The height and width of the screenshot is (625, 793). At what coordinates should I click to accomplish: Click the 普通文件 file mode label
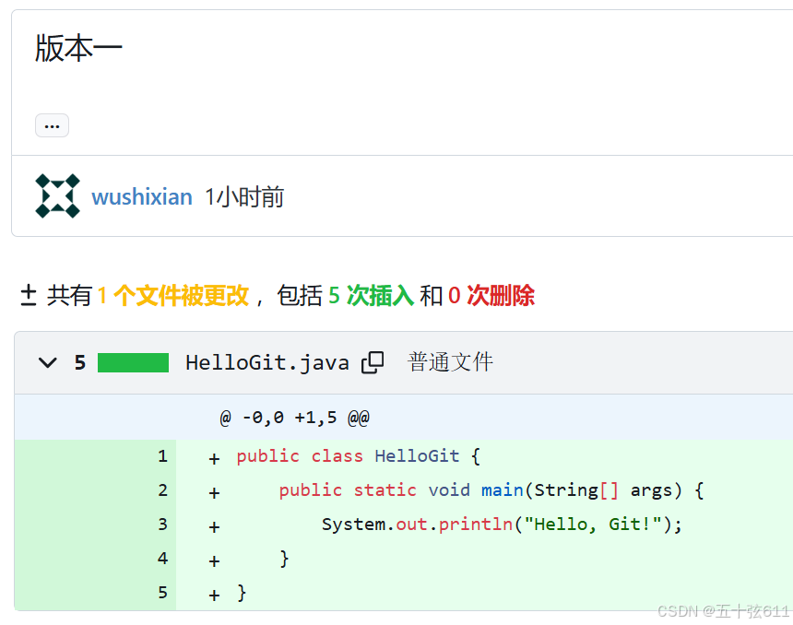[449, 362]
